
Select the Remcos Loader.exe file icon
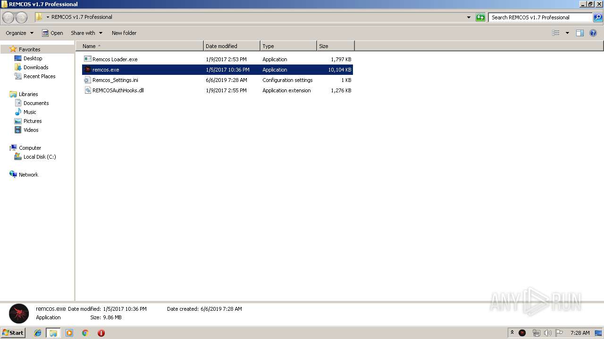[x=87, y=59]
